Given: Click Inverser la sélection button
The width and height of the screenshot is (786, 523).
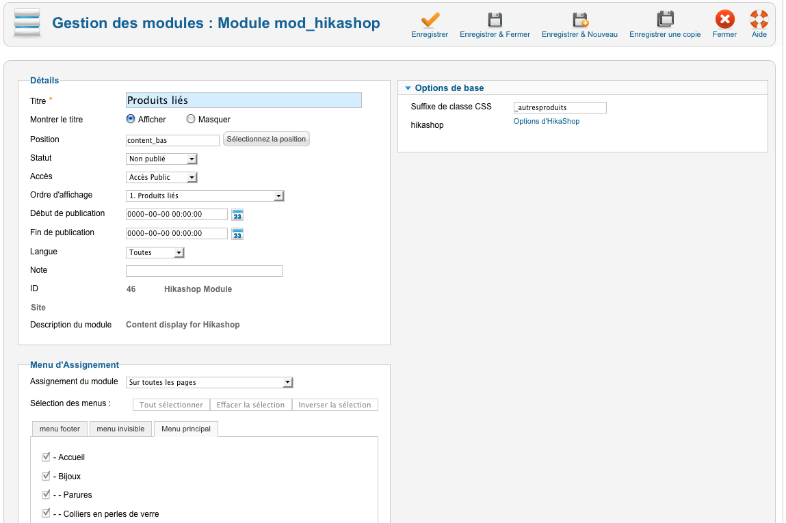Looking at the screenshot, I should click(335, 405).
